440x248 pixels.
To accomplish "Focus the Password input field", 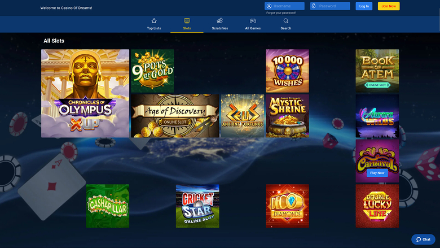I will click(330, 6).
